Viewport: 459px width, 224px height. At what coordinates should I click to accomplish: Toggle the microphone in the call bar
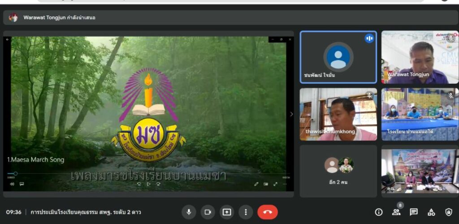pos(189,212)
